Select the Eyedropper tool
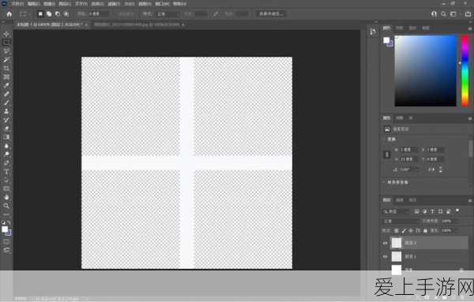Screen dimensions: 474x302 (6, 85)
